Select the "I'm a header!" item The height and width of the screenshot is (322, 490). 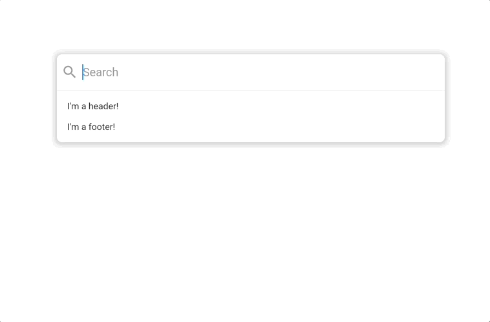(93, 106)
